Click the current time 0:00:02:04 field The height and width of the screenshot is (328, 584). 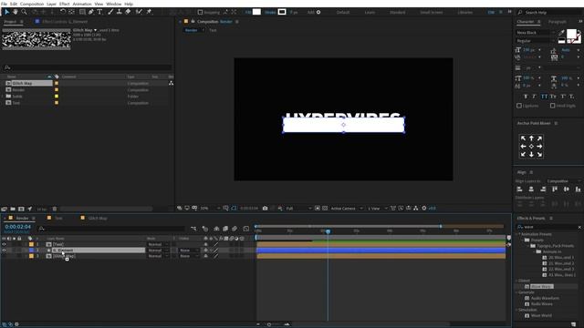pos(18,227)
